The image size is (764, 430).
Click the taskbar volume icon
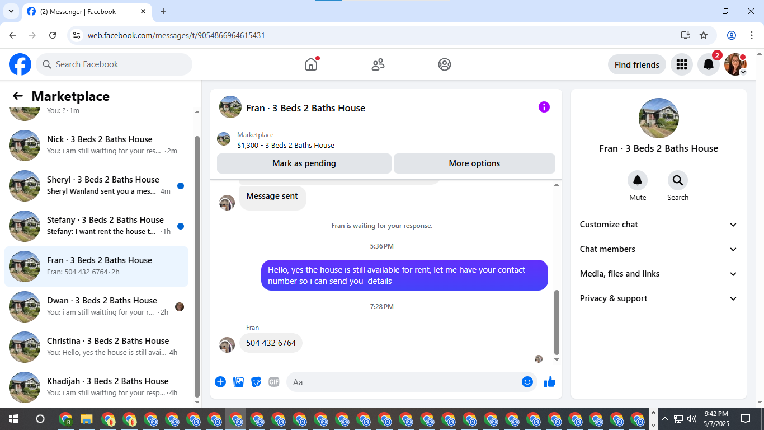pyautogui.click(x=692, y=419)
